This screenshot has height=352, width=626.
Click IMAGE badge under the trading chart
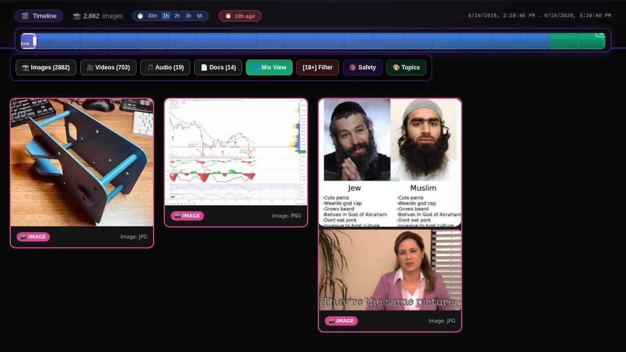coord(187,216)
